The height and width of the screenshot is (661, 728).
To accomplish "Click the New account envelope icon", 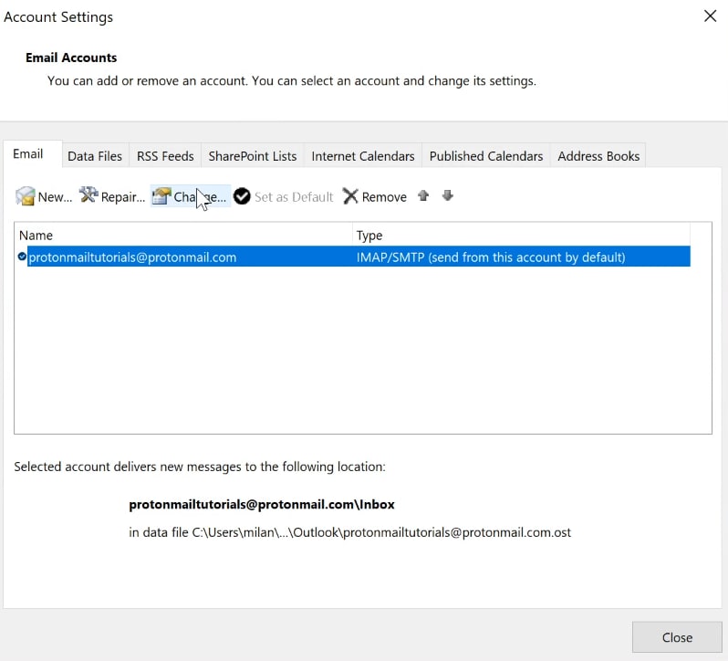I will click(25, 196).
